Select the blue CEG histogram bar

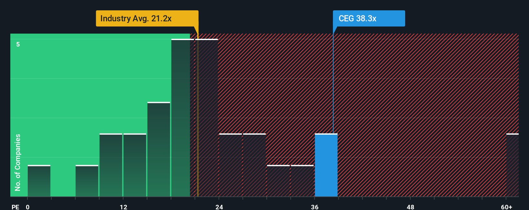326,165
